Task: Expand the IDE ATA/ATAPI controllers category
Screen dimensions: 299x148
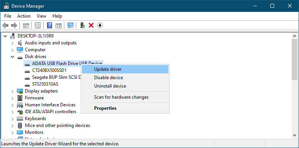Action: pos(13,112)
